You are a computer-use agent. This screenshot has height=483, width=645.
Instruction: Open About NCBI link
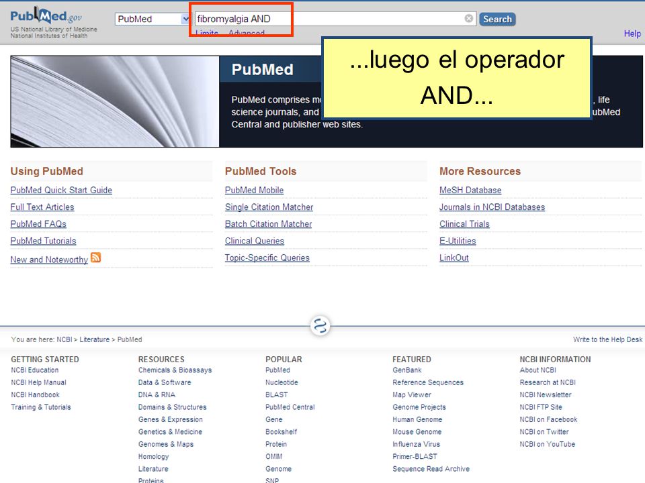537,370
